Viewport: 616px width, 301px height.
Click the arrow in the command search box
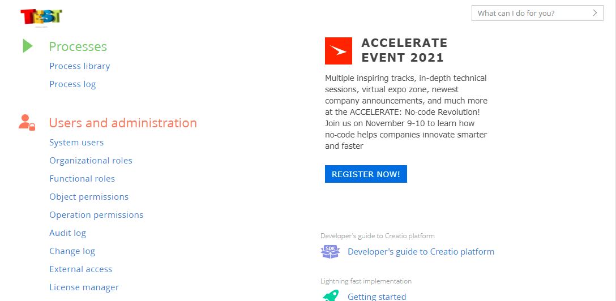pyautogui.click(x=595, y=13)
